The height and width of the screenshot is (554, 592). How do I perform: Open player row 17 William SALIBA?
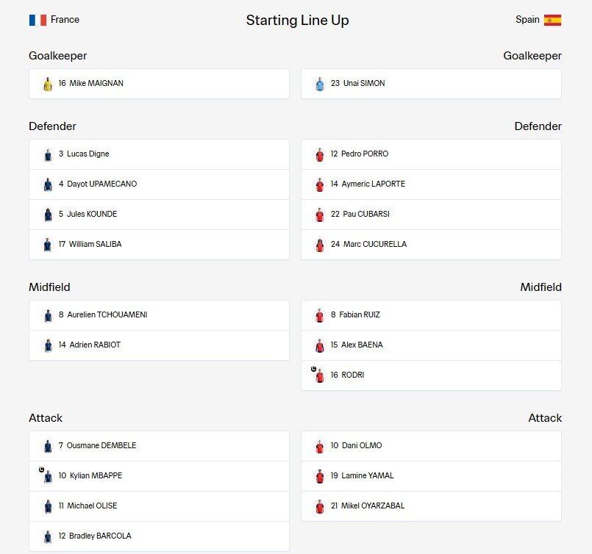coord(159,245)
